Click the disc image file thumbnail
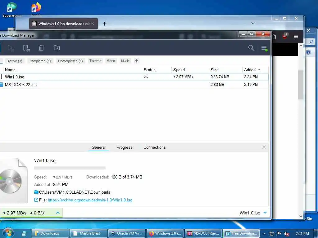This screenshot has width=318, height=238. pyautogui.click(x=13, y=181)
